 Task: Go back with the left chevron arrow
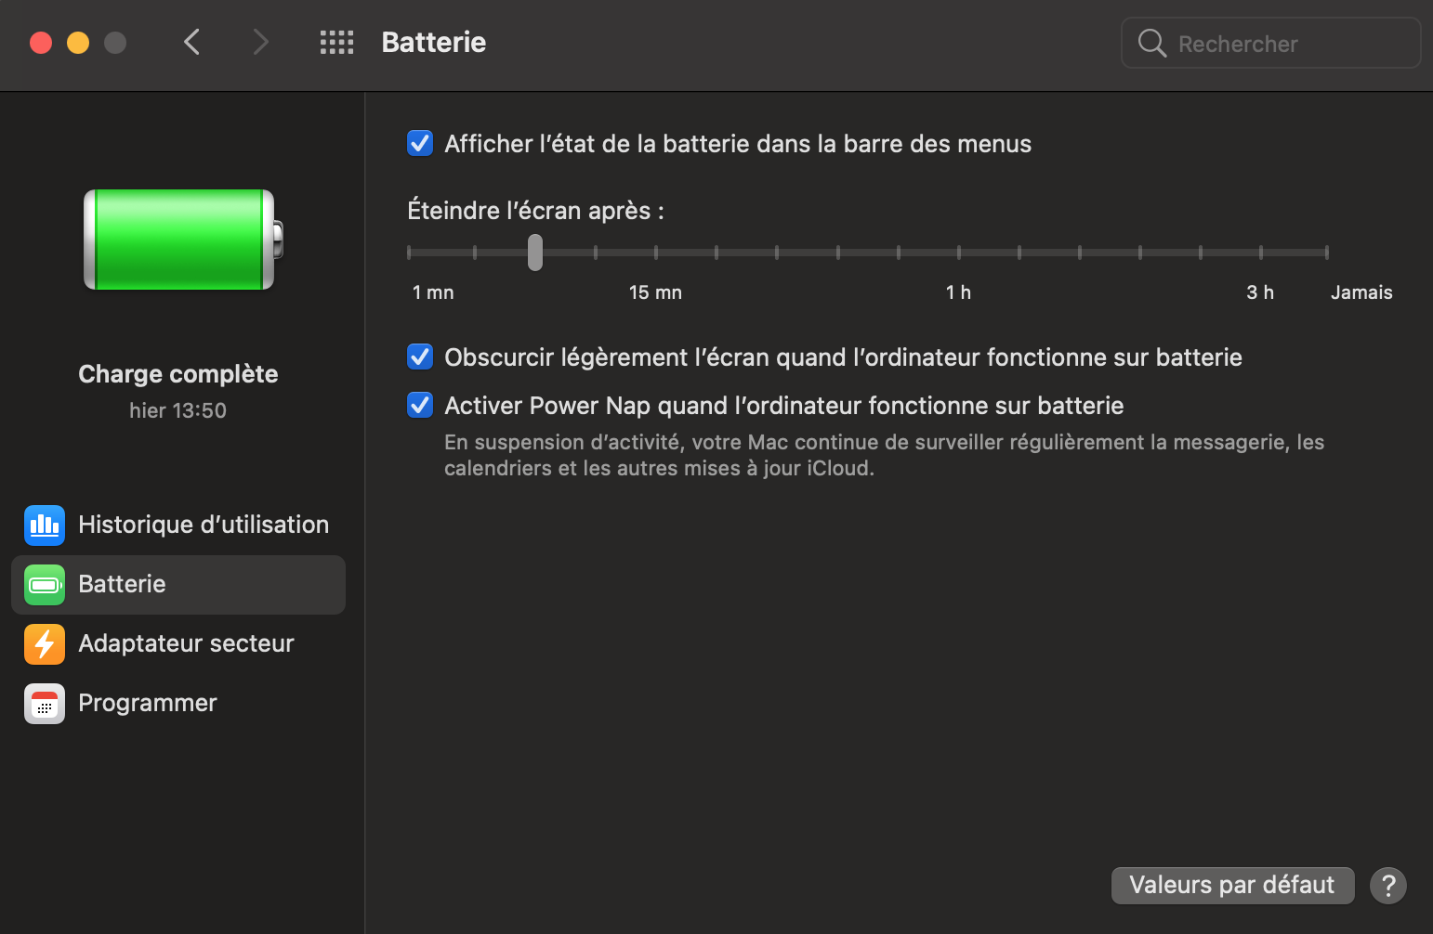click(x=192, y=42)
